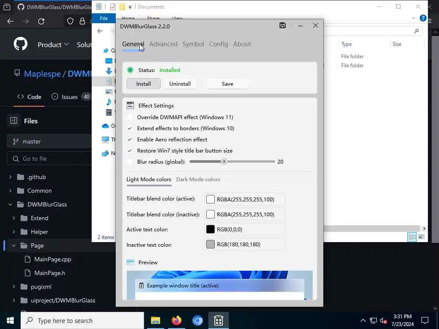Open MainPage.h in the file tree
Viewport: 439px width, 329px height.
[50, 273]
